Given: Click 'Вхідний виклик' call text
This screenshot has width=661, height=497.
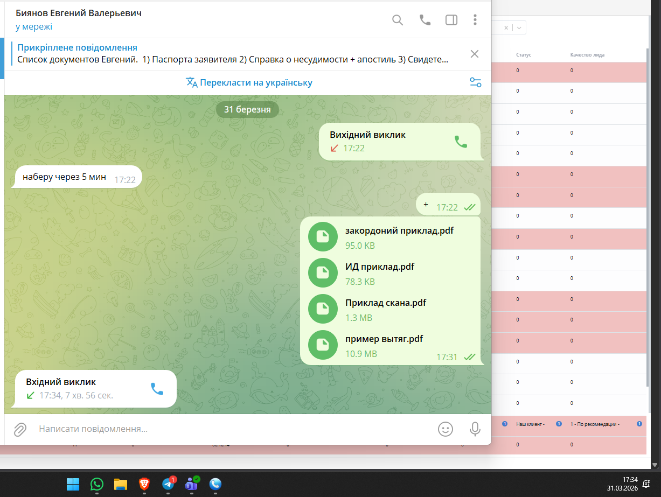Looking at the screenshot, I should 61,382.
